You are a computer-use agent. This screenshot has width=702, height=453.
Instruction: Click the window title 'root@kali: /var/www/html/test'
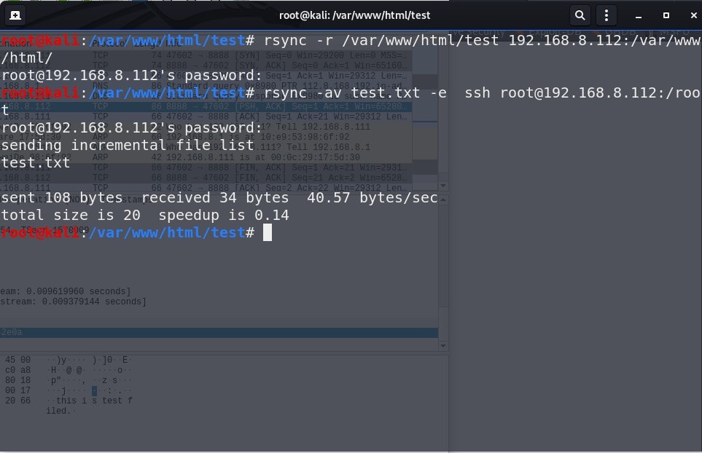(x=354, y=15)
